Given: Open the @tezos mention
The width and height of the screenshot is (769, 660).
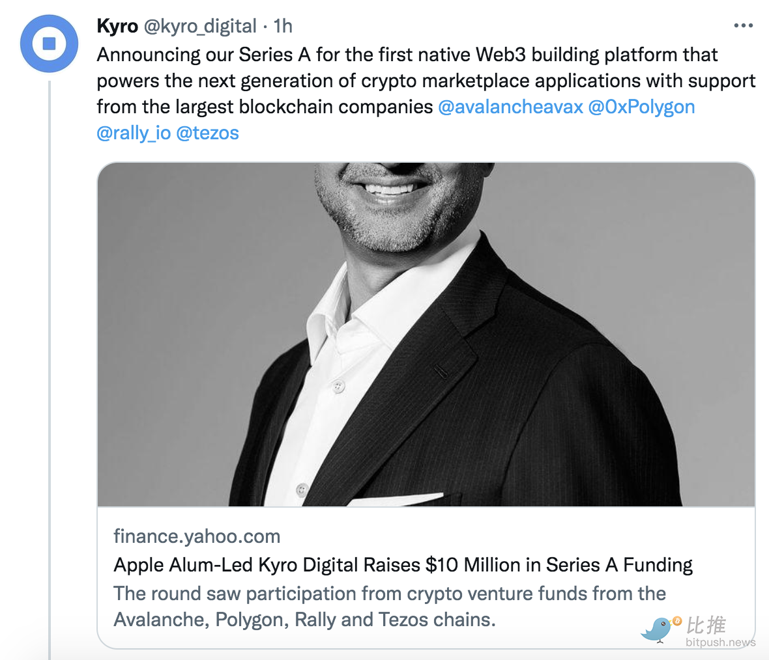Looking at the screenshot, I should point(207,133).
